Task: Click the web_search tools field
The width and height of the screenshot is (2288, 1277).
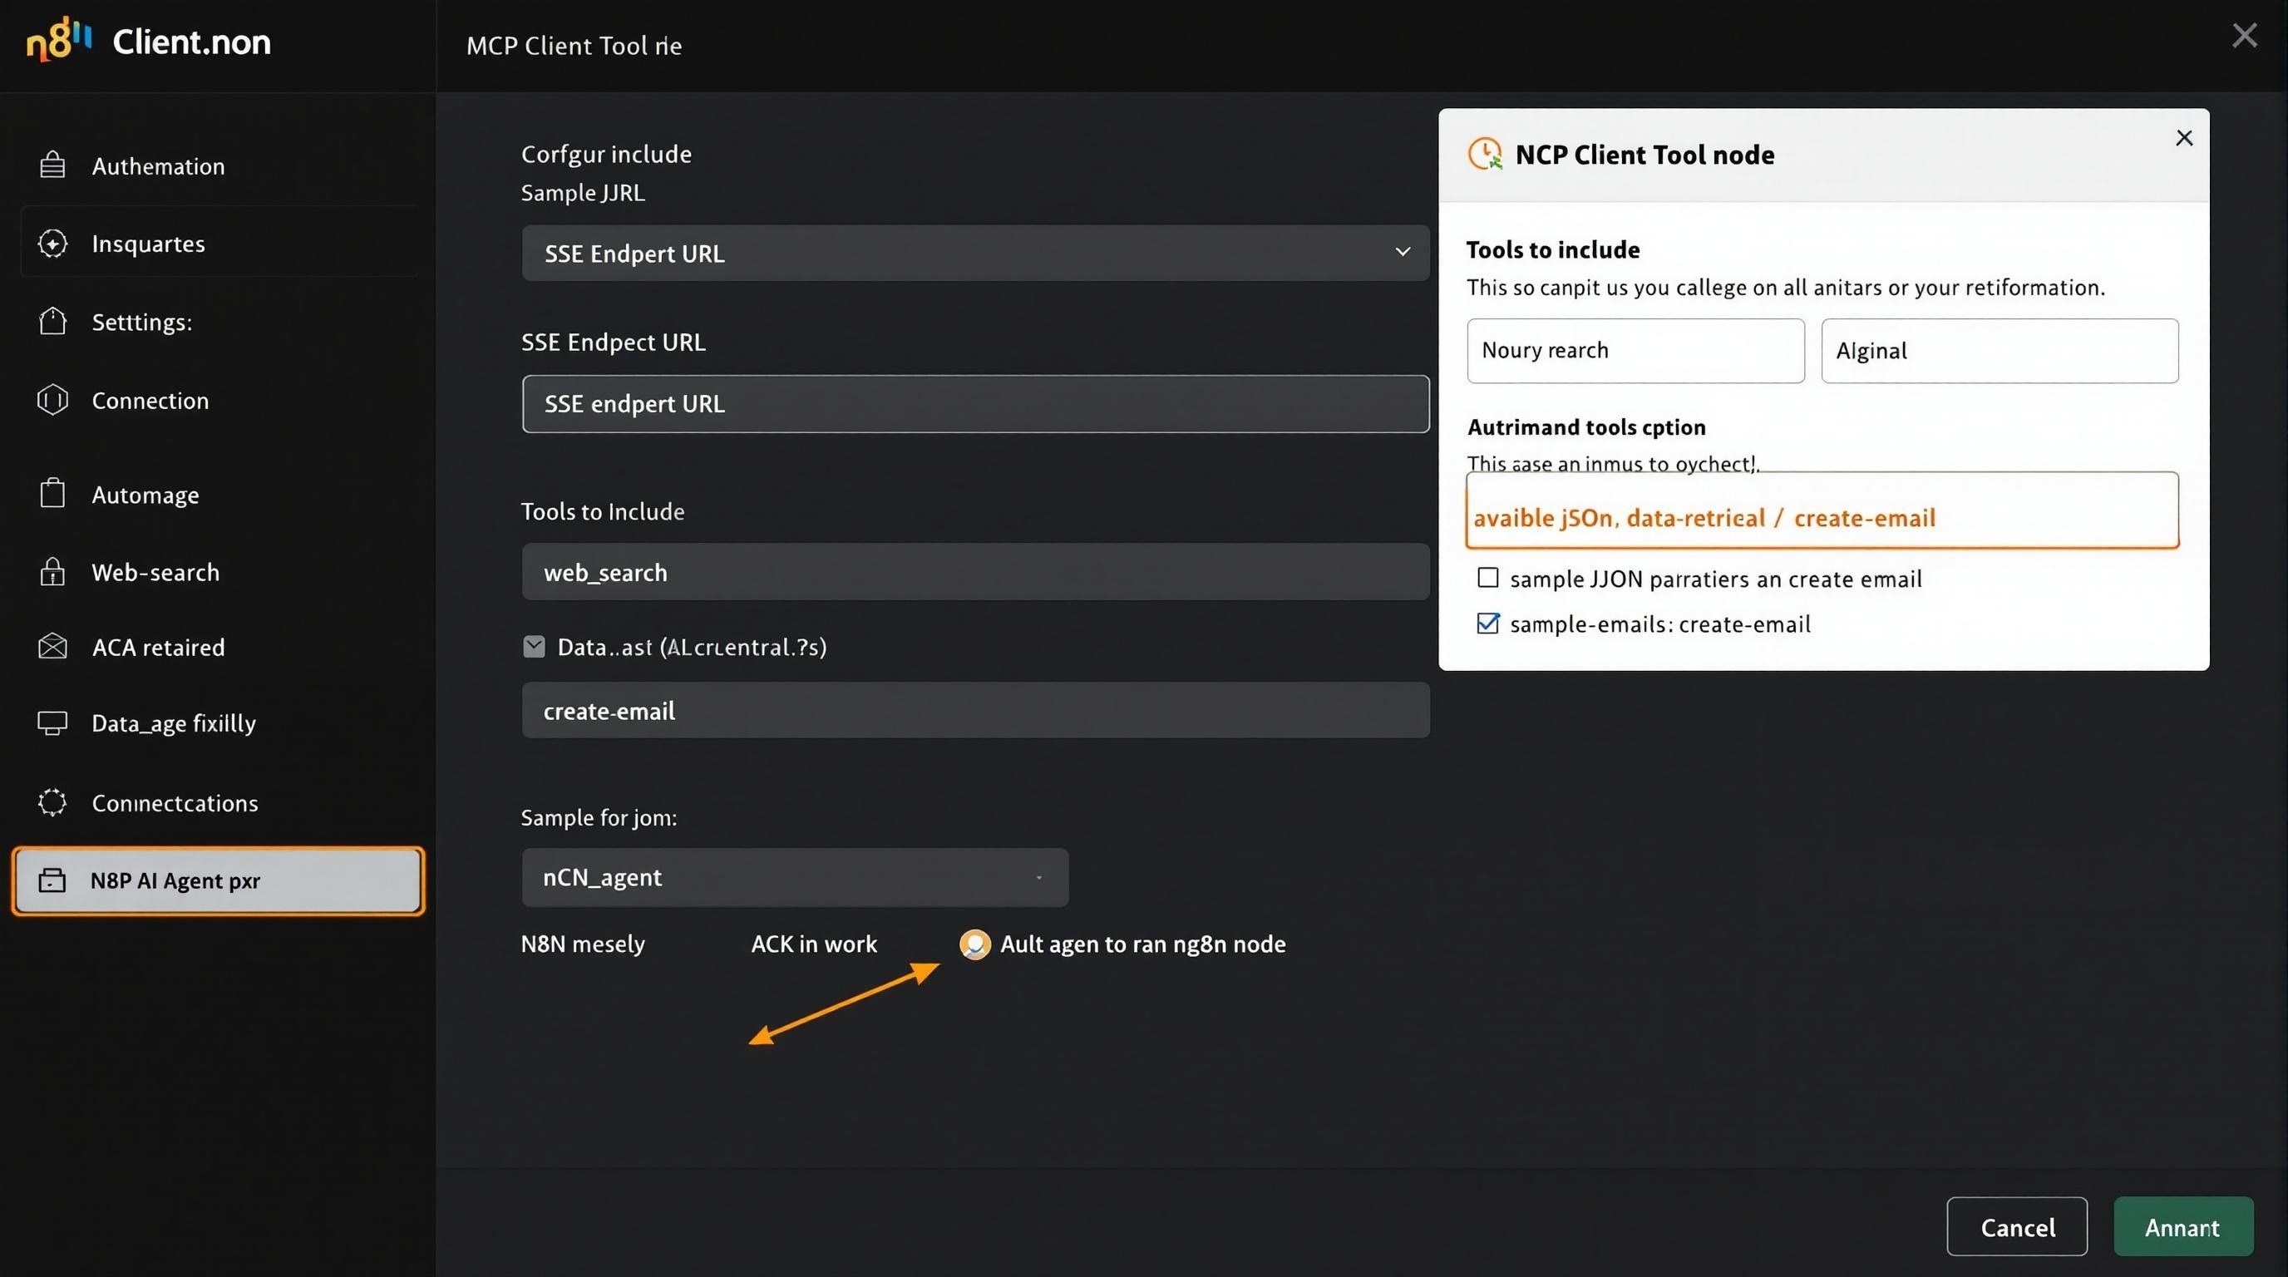Action: pos(975,572)
